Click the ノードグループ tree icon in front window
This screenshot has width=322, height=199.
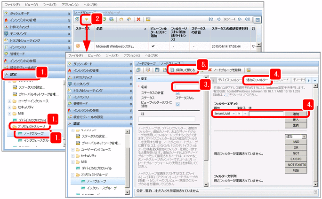point(83,181)
